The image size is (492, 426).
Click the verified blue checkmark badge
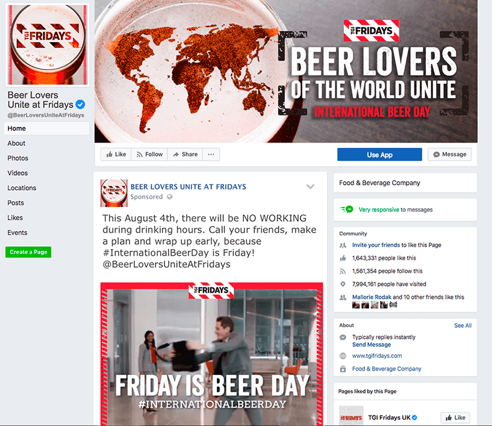point(80,104)
